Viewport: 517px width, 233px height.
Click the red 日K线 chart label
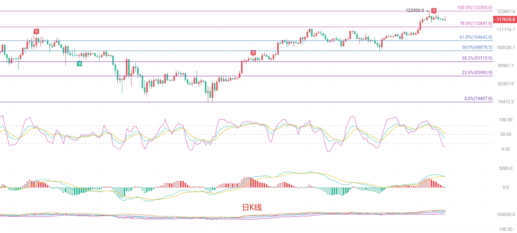coord(252,207)
